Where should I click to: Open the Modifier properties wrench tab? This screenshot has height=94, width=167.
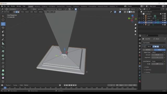pos(140,66)
